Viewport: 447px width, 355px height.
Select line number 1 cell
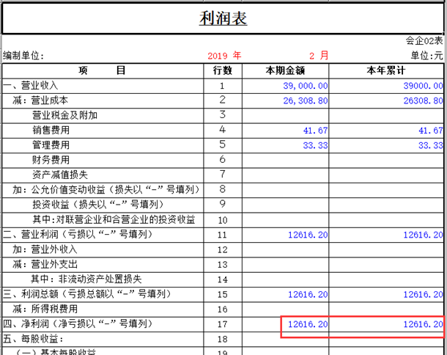coord(223,86)
